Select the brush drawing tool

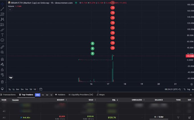point(2,30)
